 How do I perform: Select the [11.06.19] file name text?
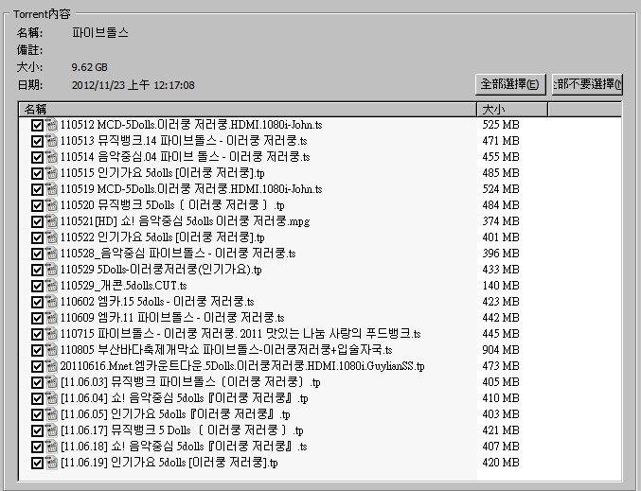[169, 463]
